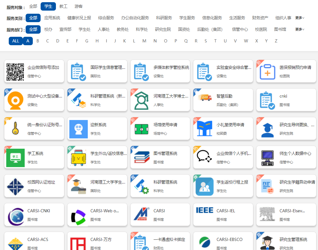Click the QR code icon for 企业微信账号添加

tap(15, 72)
